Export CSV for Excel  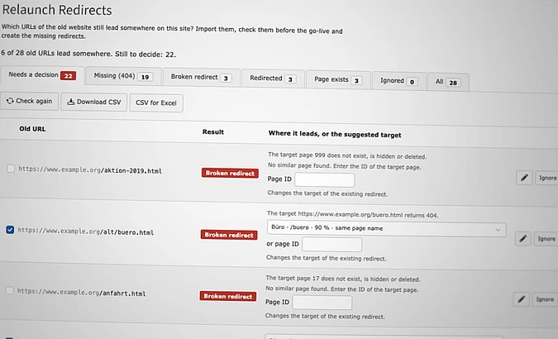156,103
